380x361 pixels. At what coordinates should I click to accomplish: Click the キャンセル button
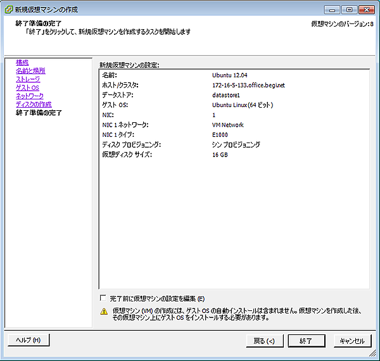pyautogui.click(x=353, y=341)
